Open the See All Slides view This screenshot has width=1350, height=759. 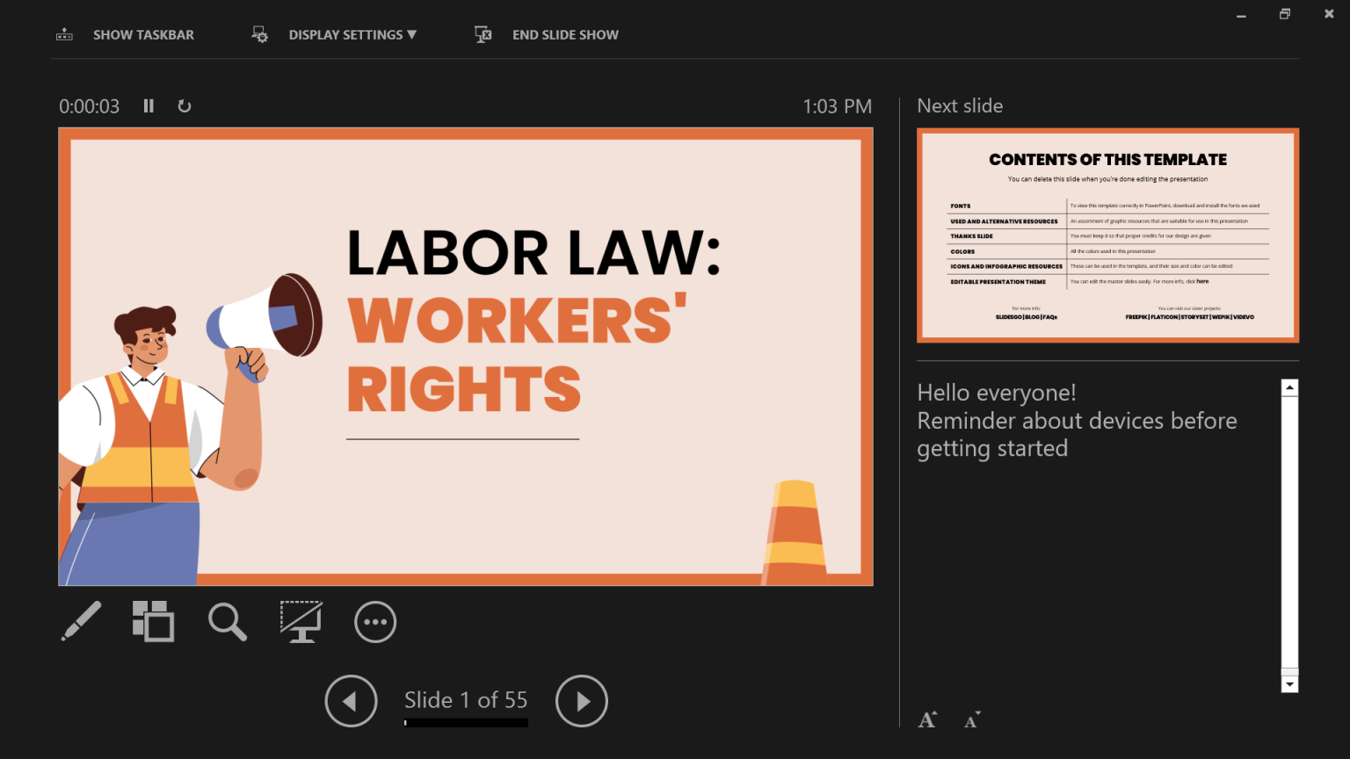click(154, 622)
